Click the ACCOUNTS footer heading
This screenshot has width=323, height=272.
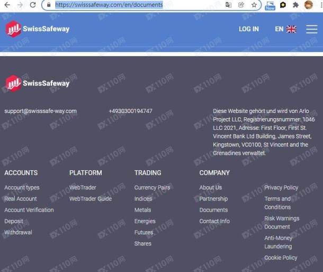tap(21, 173)
